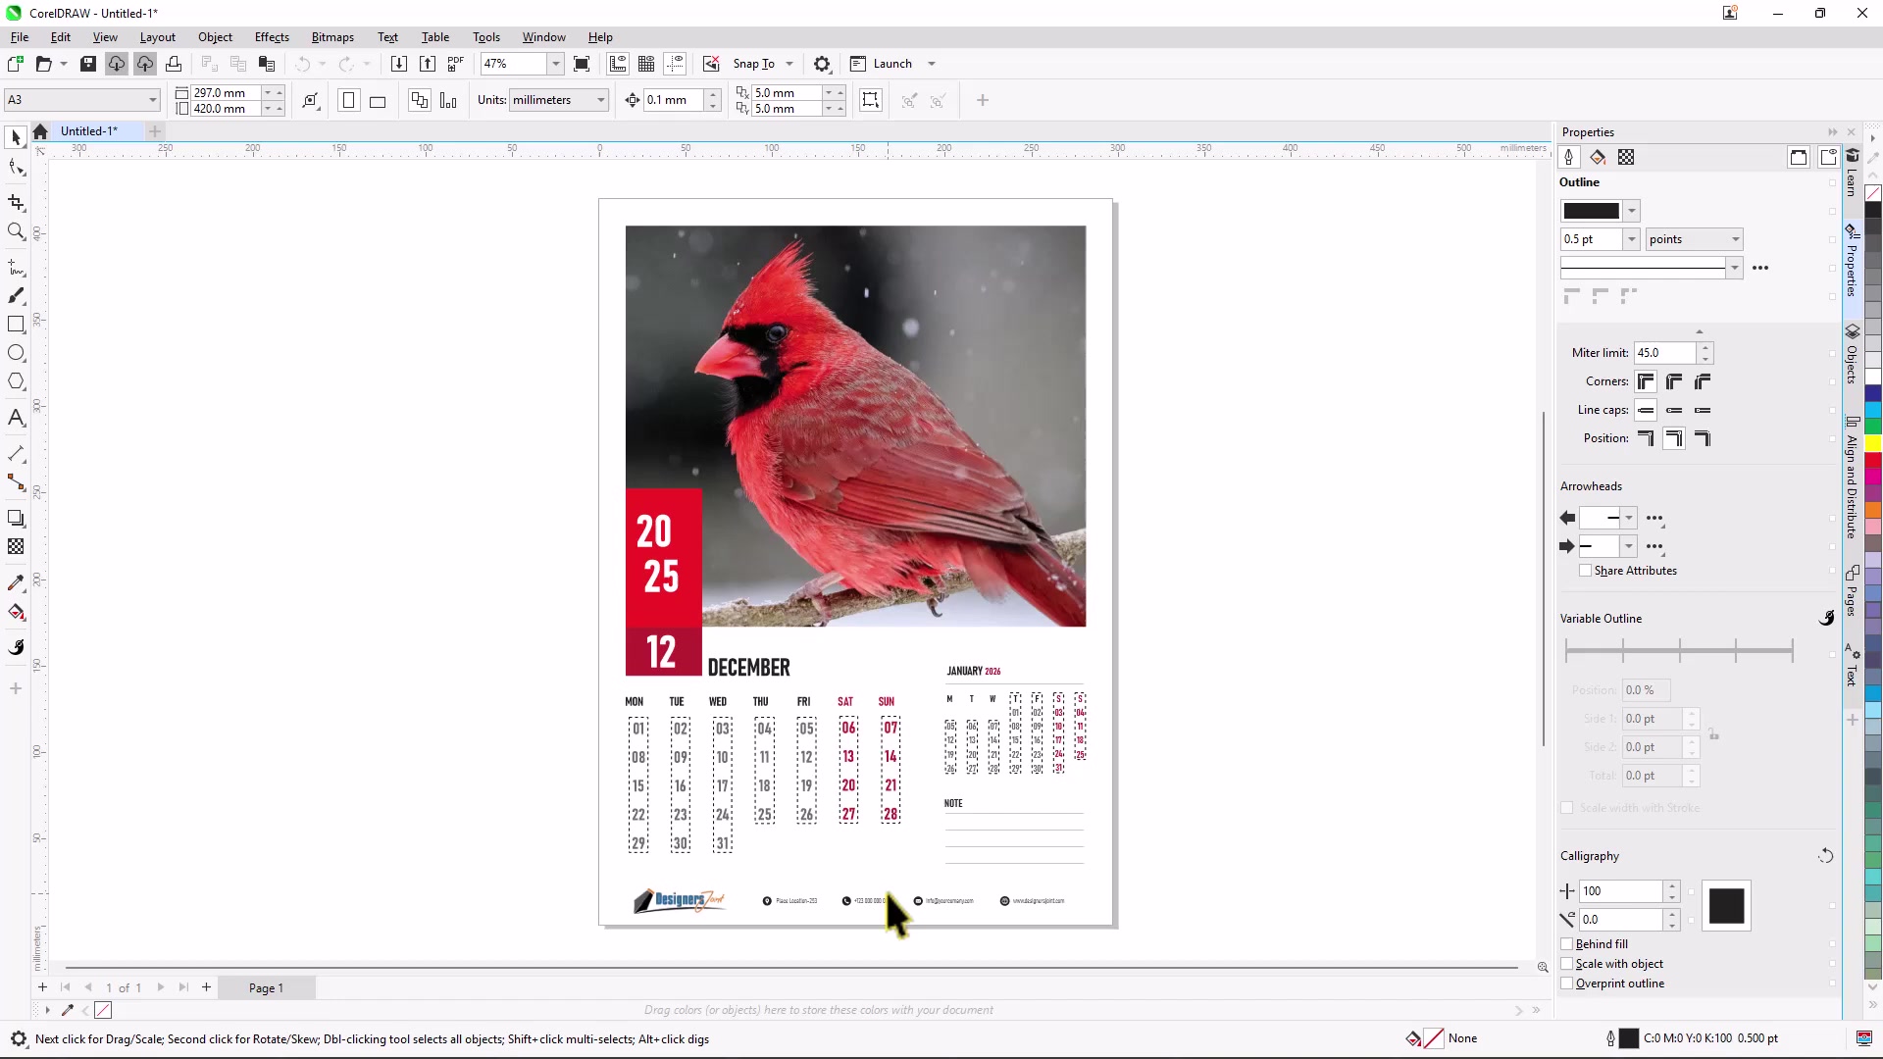Click the Miter limit input field

[1665, 353]
